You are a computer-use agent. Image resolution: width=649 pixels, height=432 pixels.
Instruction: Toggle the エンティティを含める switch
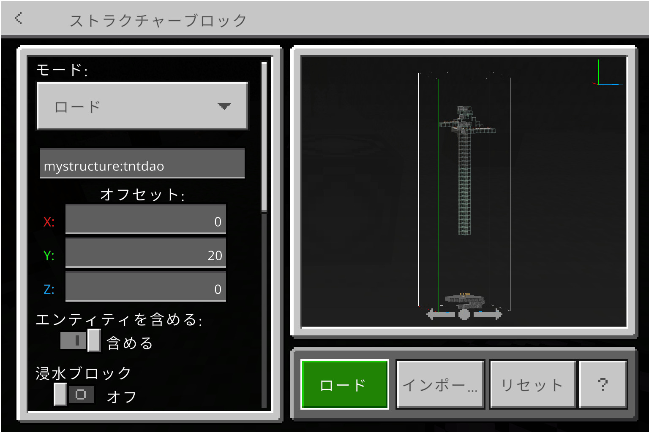click(x=80, y=340)
